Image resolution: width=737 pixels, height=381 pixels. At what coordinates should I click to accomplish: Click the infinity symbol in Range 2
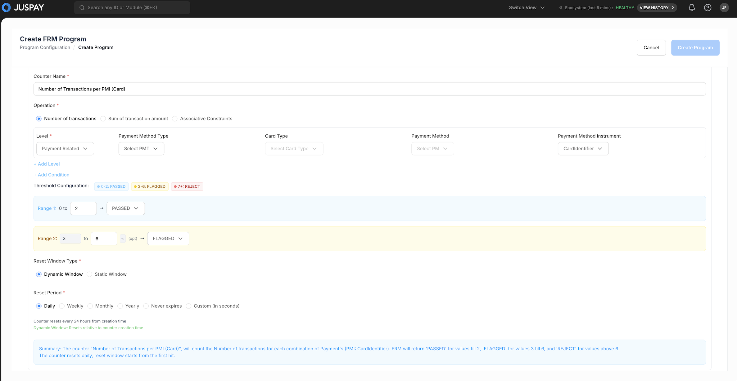[x=123, y=239]
